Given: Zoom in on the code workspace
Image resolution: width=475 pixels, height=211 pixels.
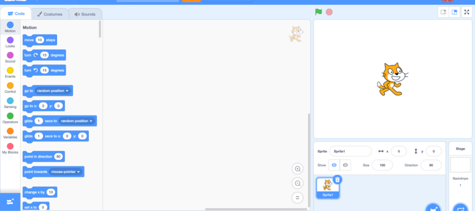Looking at the screenshot, I should (x=298, y=169).
